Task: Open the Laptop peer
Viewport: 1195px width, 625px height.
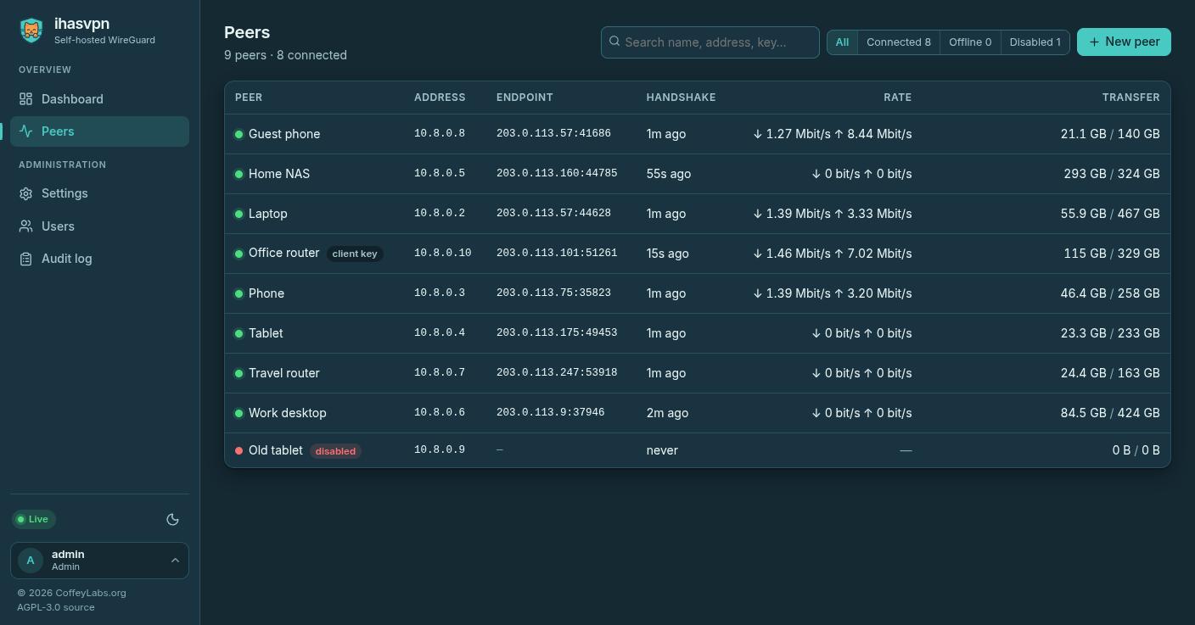Action: [268, 214]
